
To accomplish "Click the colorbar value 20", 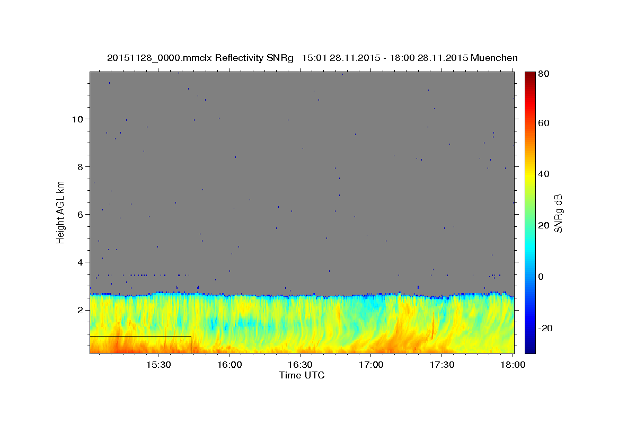I will coord(544,225).
